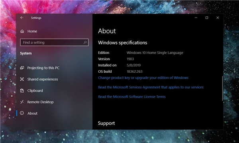
Task: Open Clipboard settings page
Action: (35, 91)
